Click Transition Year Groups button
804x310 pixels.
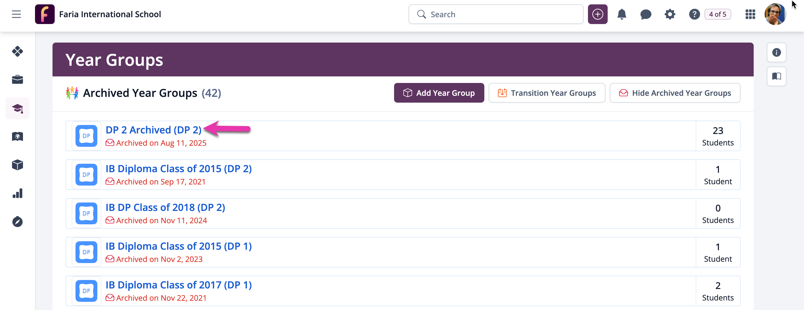pyautogui.click(x=546, y=93)
